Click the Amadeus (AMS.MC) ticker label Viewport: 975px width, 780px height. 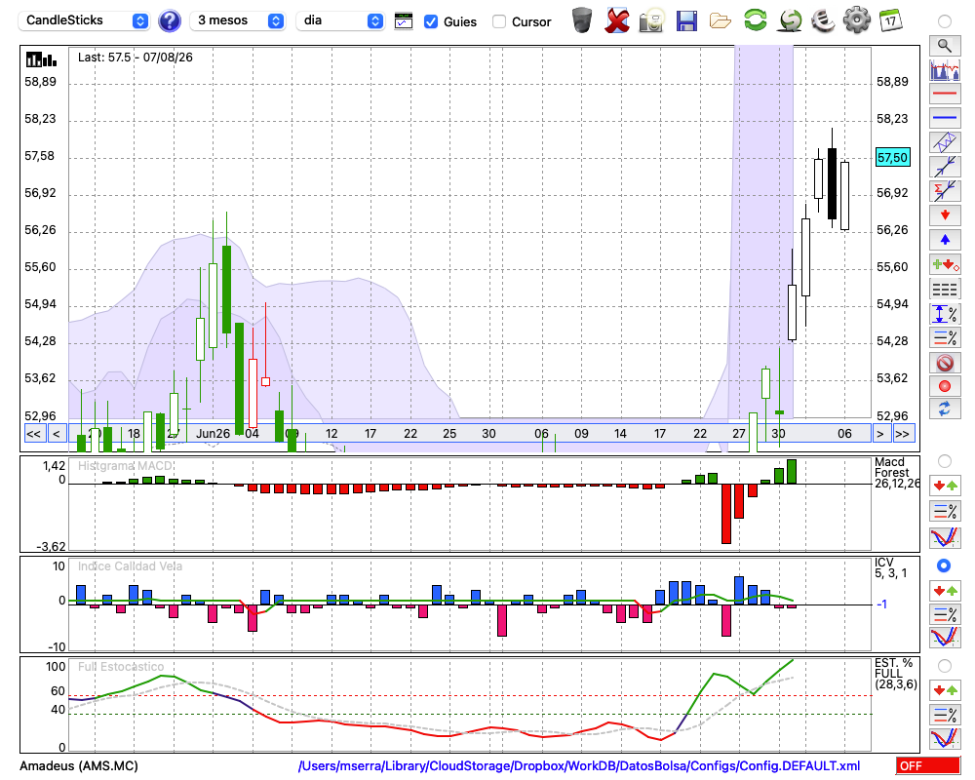point(79,765)
